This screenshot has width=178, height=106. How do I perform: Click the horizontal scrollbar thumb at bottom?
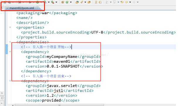(60, 105)
